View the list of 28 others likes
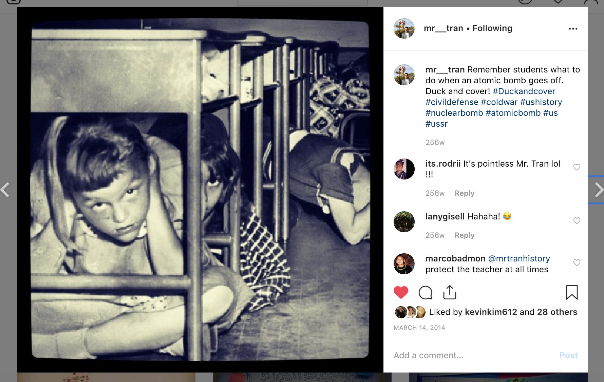 (557, 312)
